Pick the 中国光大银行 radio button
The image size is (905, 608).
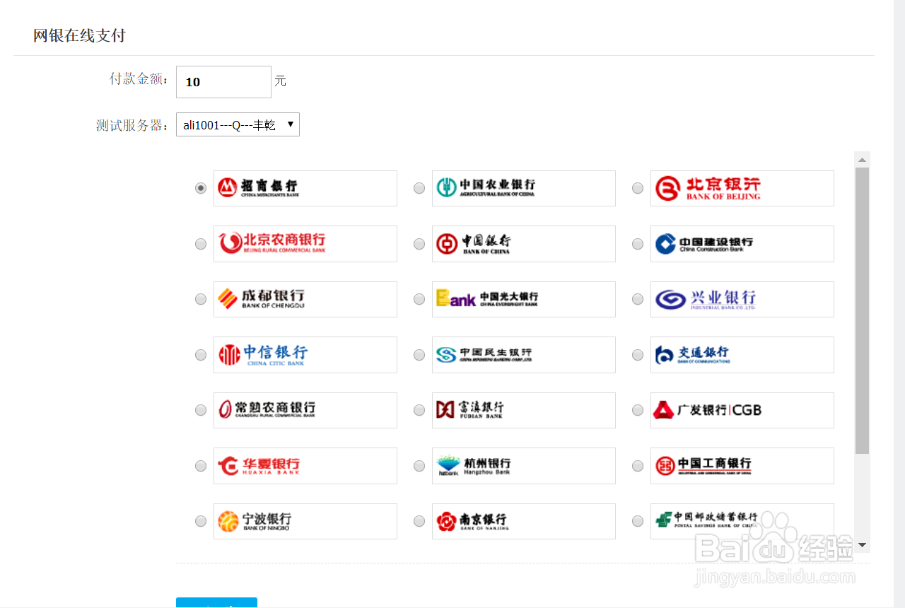point(419,299)
